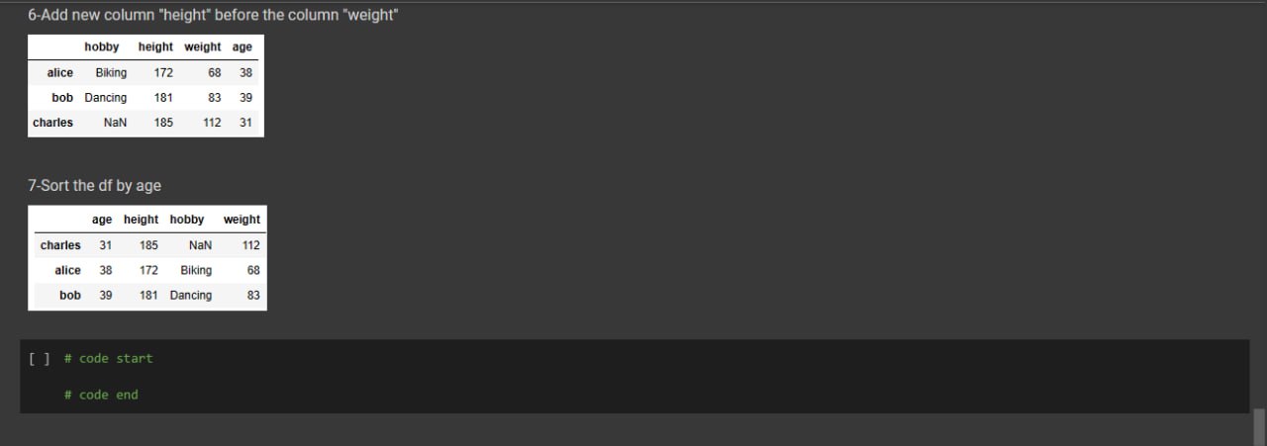Screen dimensions: 1267x446
Task: Click age value 39 in the first table
Action: tap(245, 98)
